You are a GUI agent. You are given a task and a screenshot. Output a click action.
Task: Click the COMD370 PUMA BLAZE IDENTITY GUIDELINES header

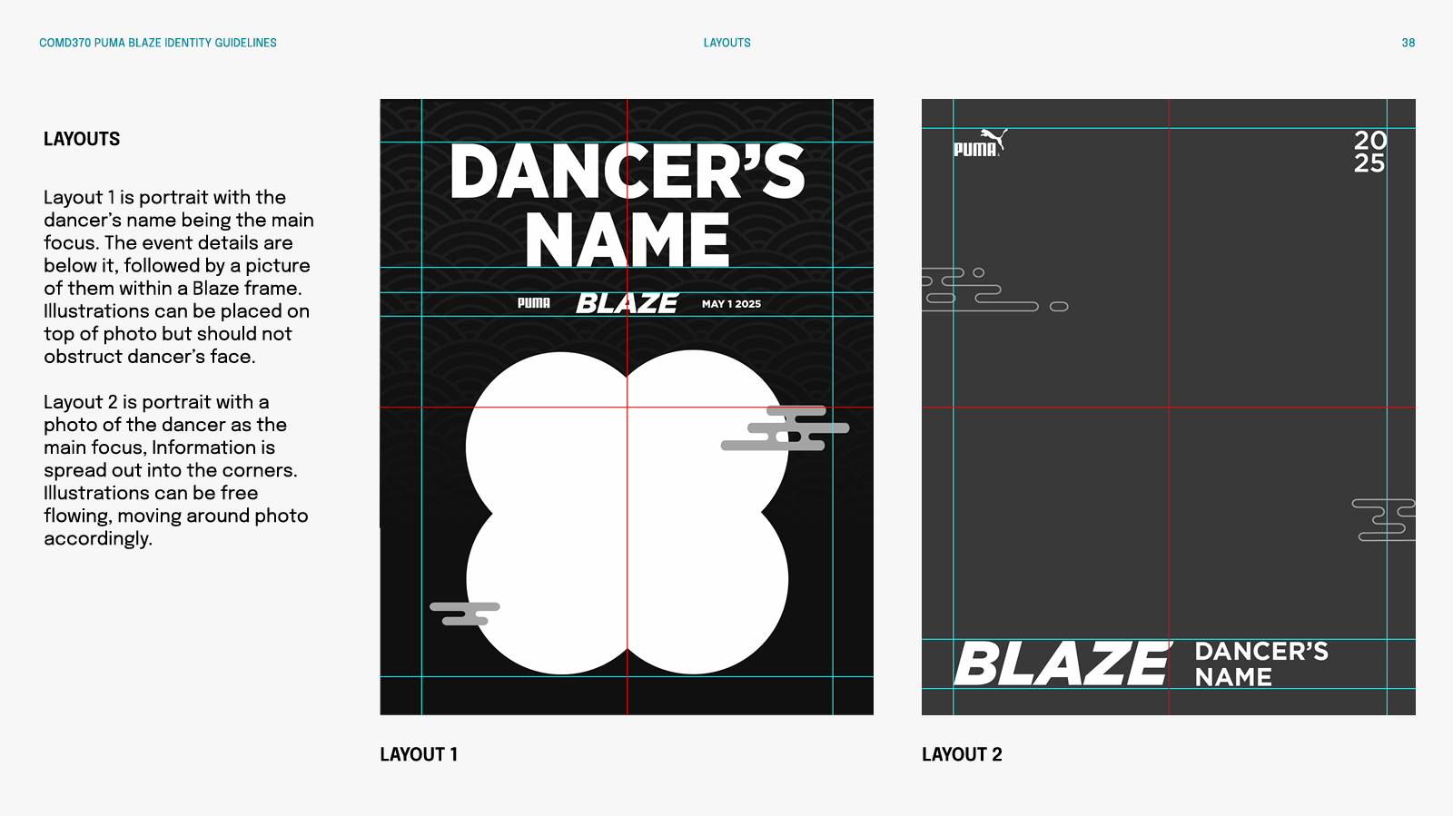pos(158,43)
